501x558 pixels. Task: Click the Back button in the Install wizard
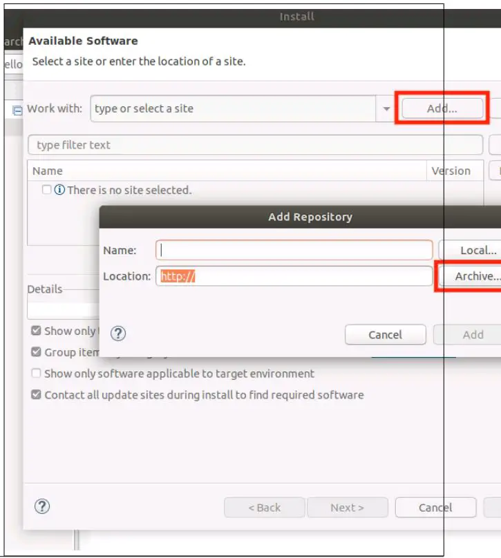[x=264, y=508]
